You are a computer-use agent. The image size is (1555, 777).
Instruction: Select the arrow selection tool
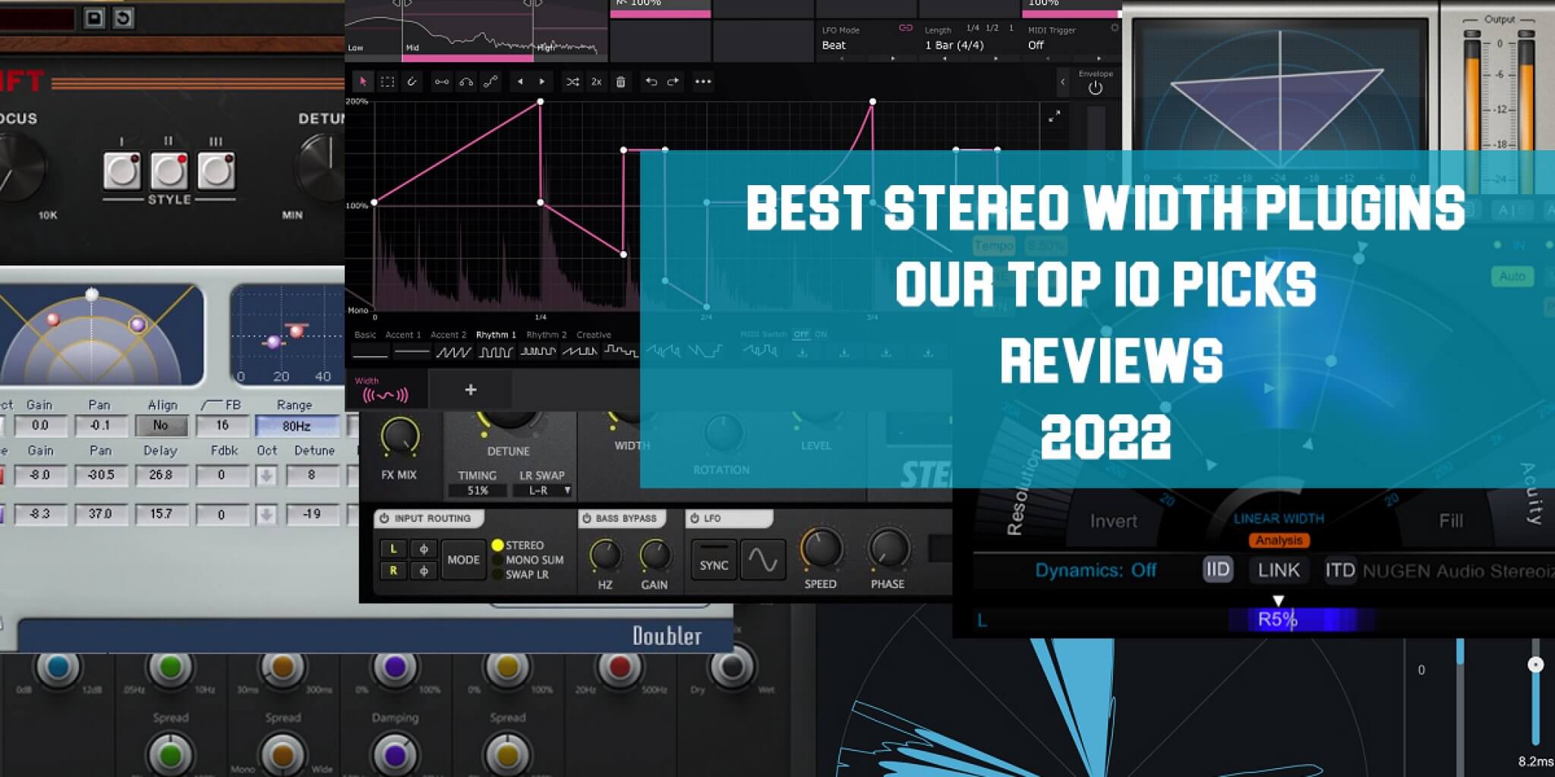(364, 82)
